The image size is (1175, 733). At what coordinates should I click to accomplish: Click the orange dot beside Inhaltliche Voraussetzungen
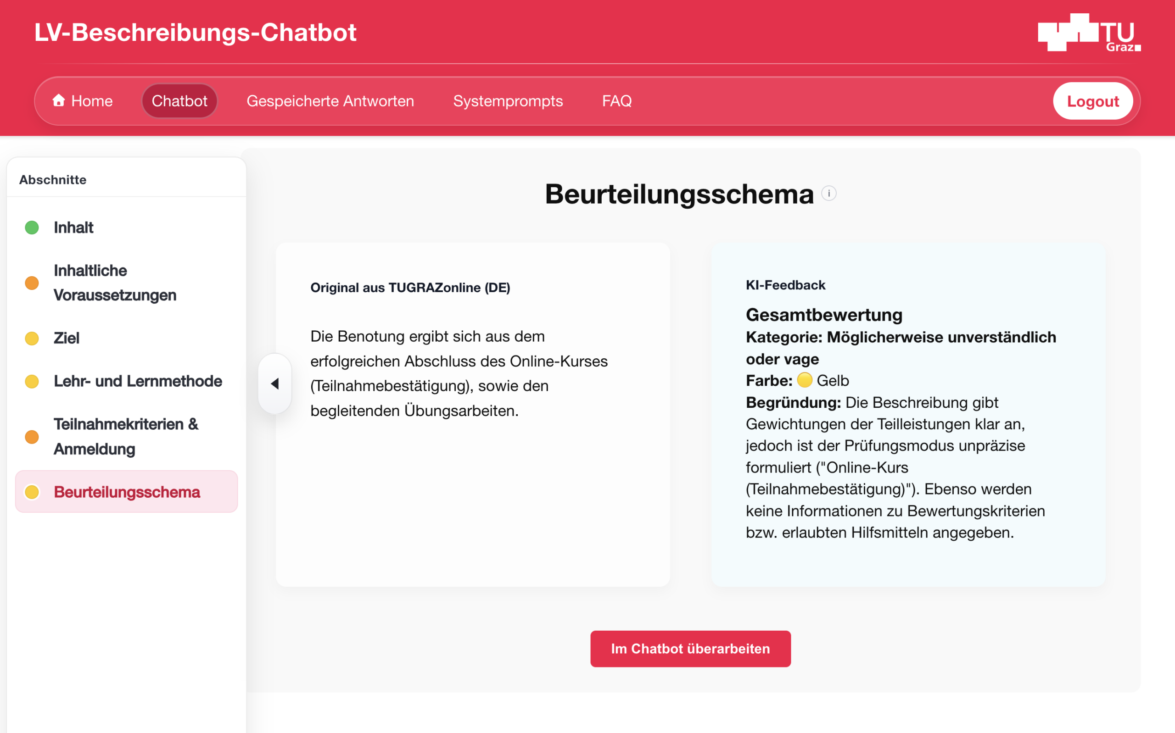[32, 283]
